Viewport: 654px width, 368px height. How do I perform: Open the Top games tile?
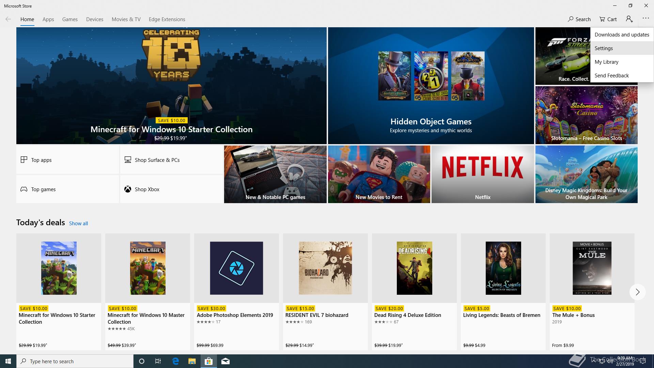click(67, 189)
